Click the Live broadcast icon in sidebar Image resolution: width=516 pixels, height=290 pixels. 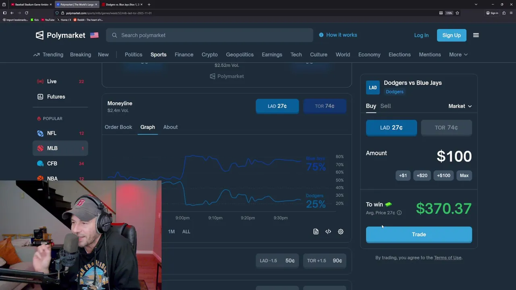click(x=40, y=81)
